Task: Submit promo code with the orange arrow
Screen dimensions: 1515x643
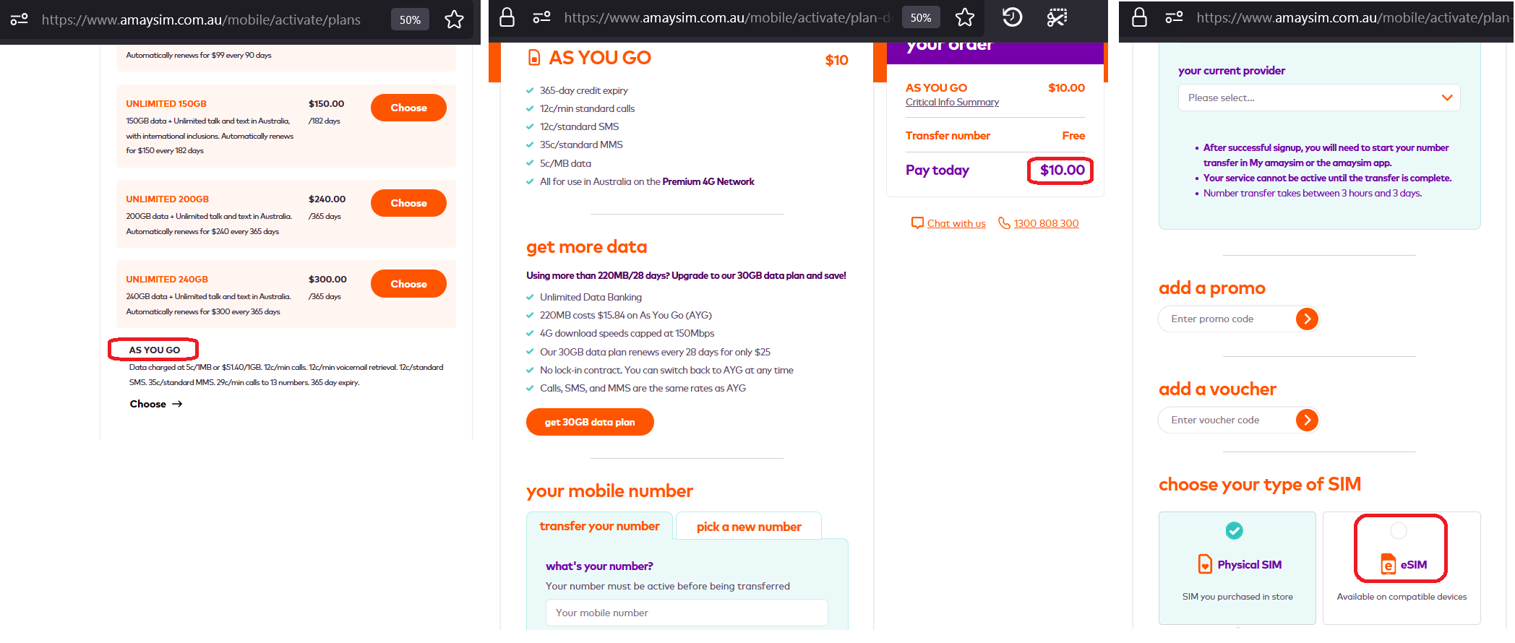Action: (x=1307, y=319)
